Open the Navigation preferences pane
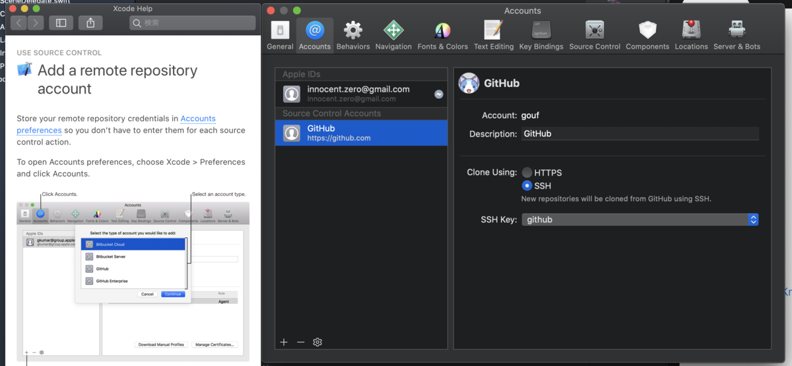 (393, 36)
